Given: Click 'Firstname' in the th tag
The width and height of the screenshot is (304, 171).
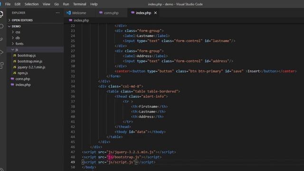Looking at the screenshot, I should (x=148, y=106).
